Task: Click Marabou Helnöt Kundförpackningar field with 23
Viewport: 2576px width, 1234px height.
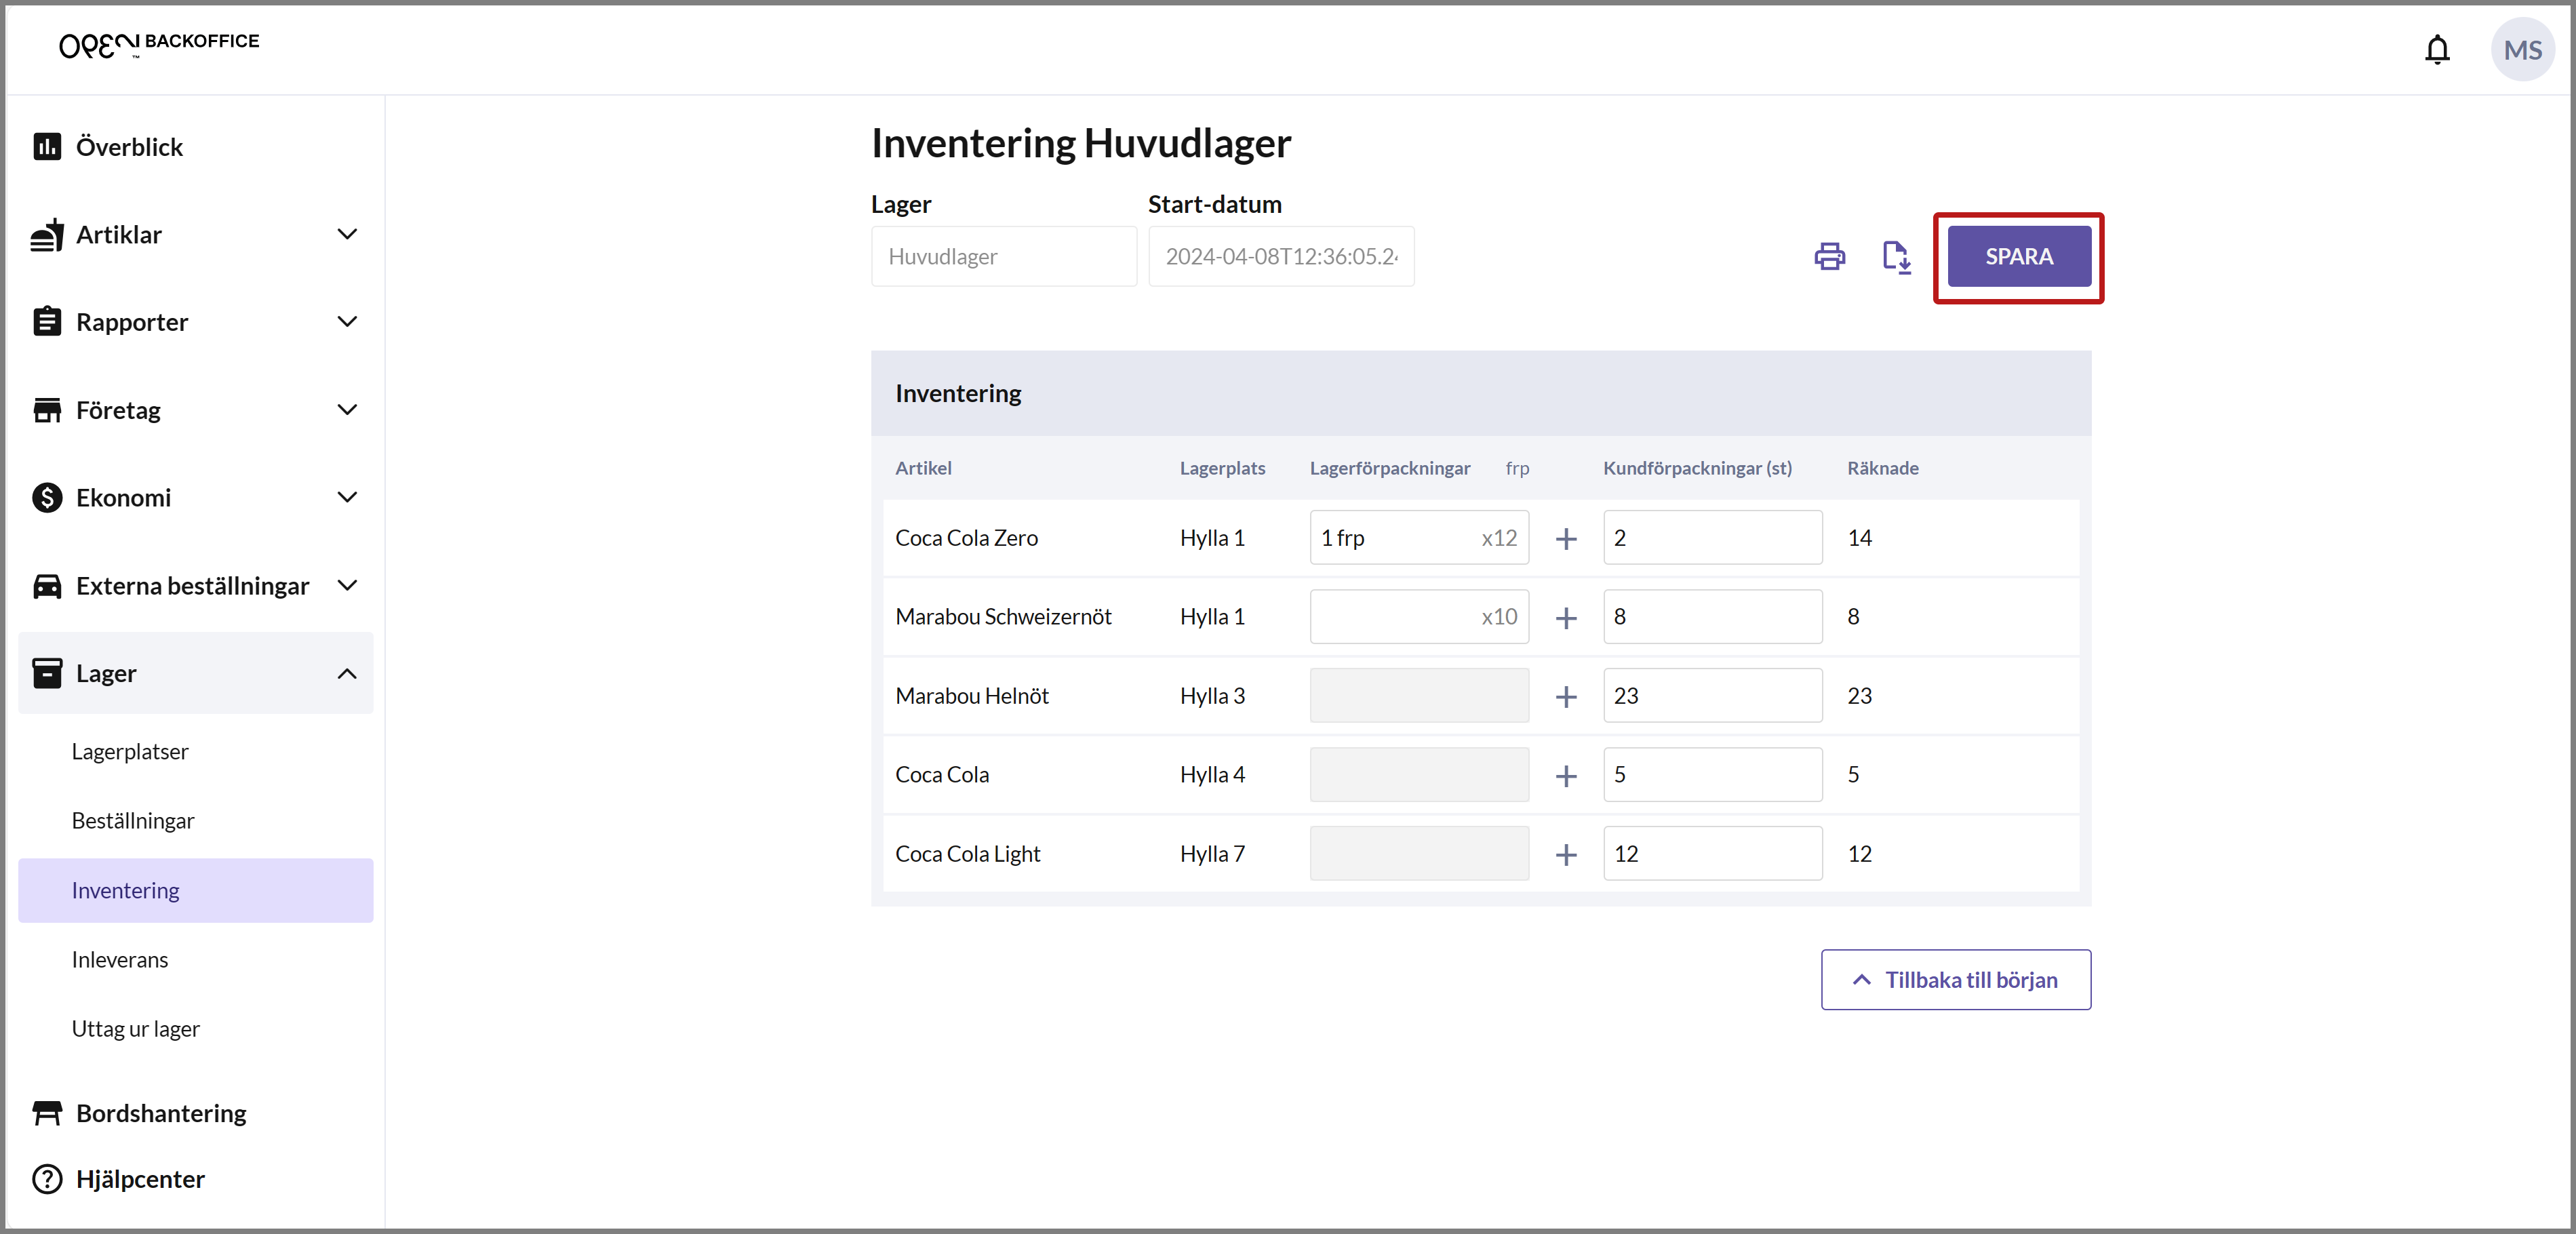Action: coord(1712,696)
